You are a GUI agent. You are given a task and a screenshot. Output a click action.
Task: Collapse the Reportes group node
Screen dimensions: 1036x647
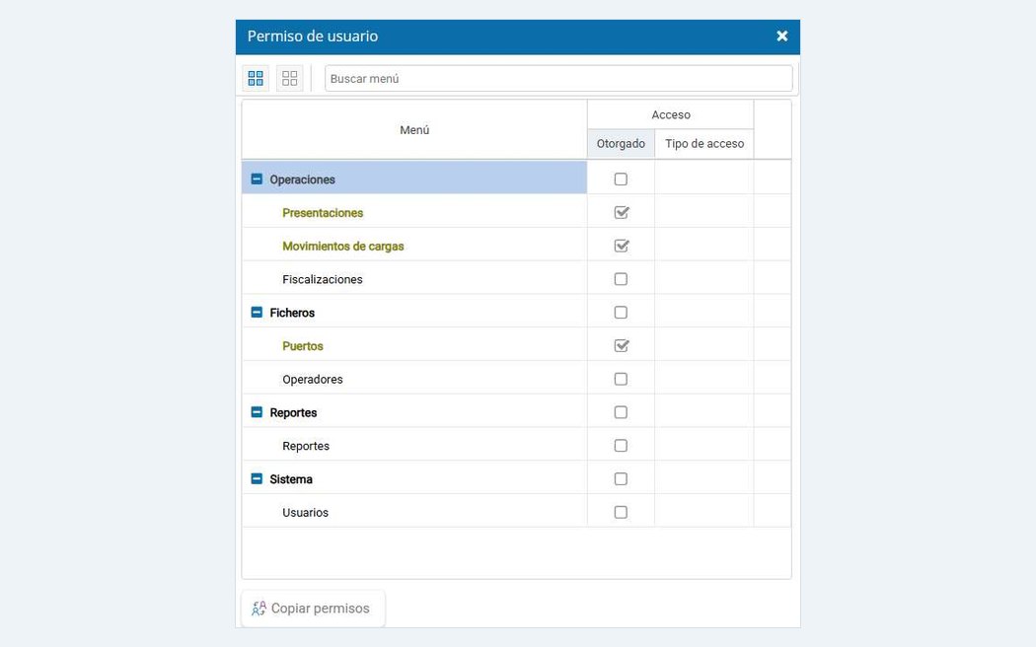point(257,412)
